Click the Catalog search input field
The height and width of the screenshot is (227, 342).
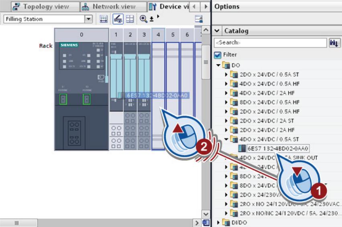(x=270, y=43)
